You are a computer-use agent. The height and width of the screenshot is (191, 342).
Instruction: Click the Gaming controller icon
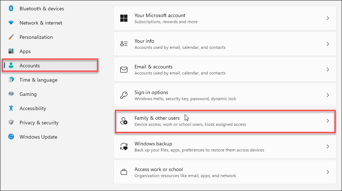(11, 94)
